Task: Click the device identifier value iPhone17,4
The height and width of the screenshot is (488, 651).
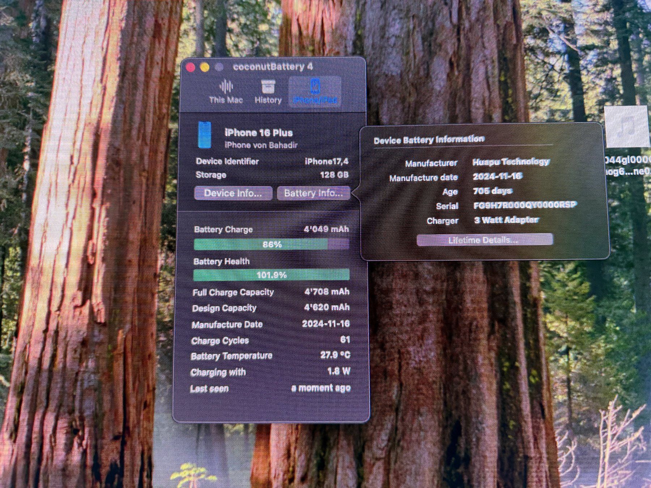Action: (x=327, y=161)
